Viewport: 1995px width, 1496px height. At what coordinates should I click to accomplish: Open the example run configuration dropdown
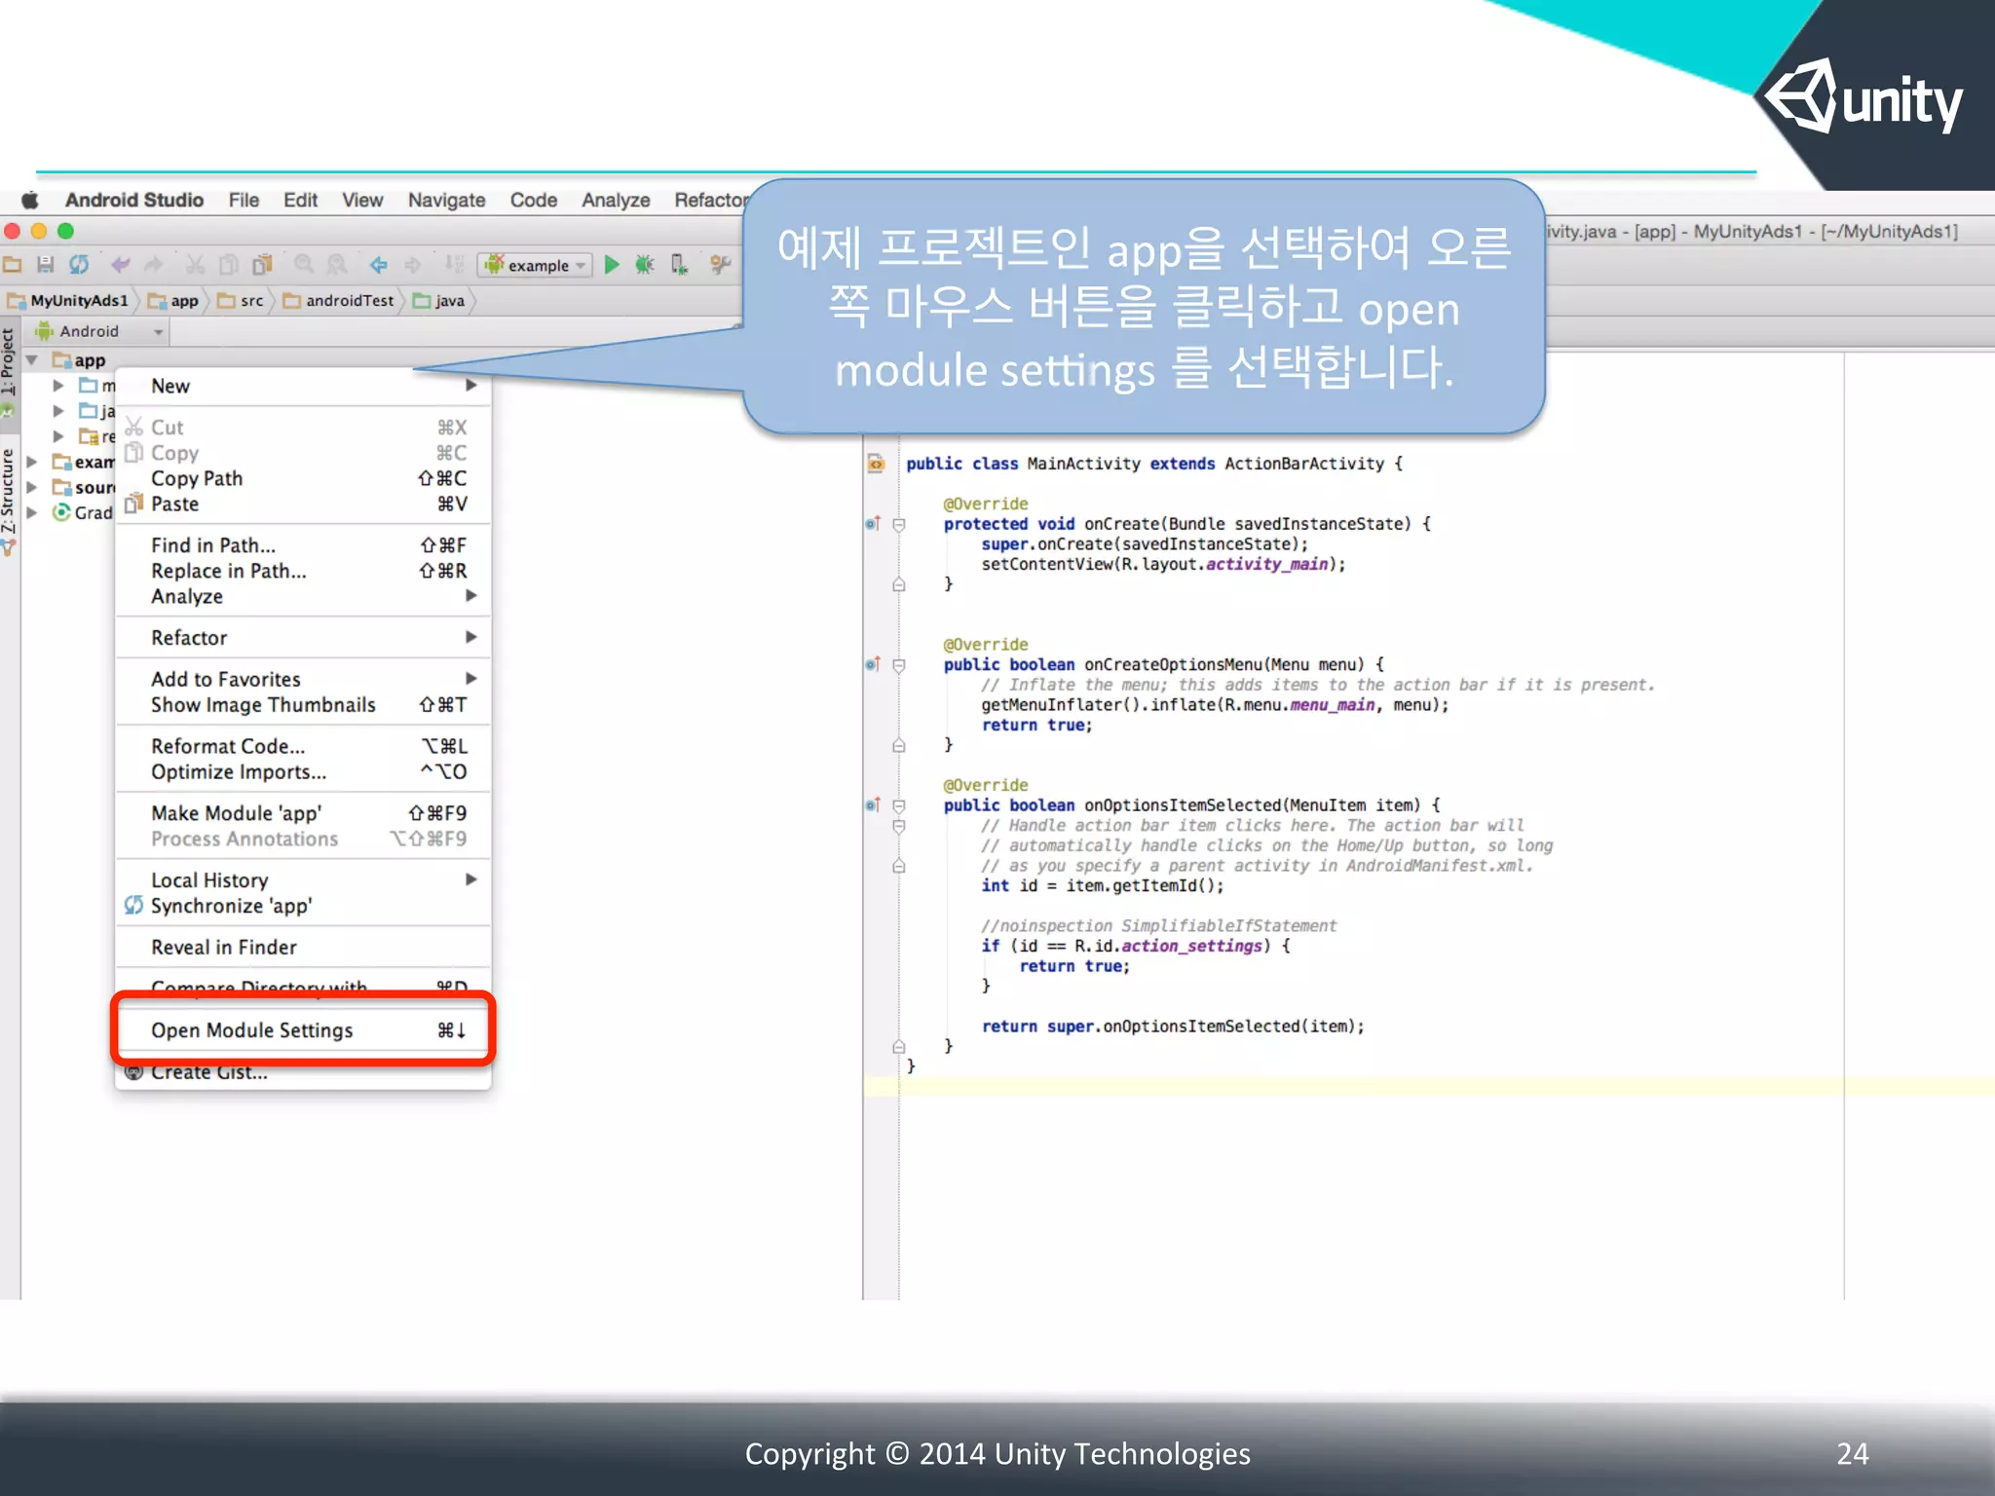coord(535,265)
